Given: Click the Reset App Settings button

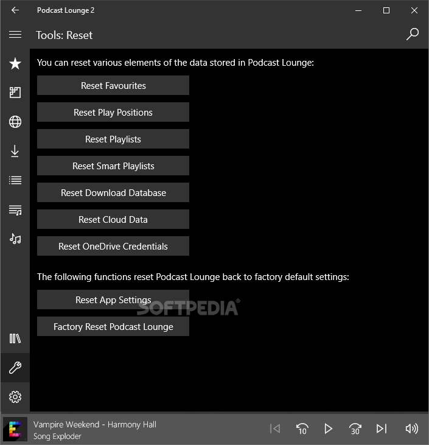Looking at the screenshot, I should point(113,300).
